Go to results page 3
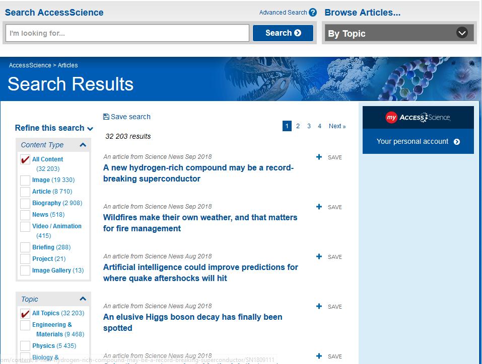 pos(309,126)
